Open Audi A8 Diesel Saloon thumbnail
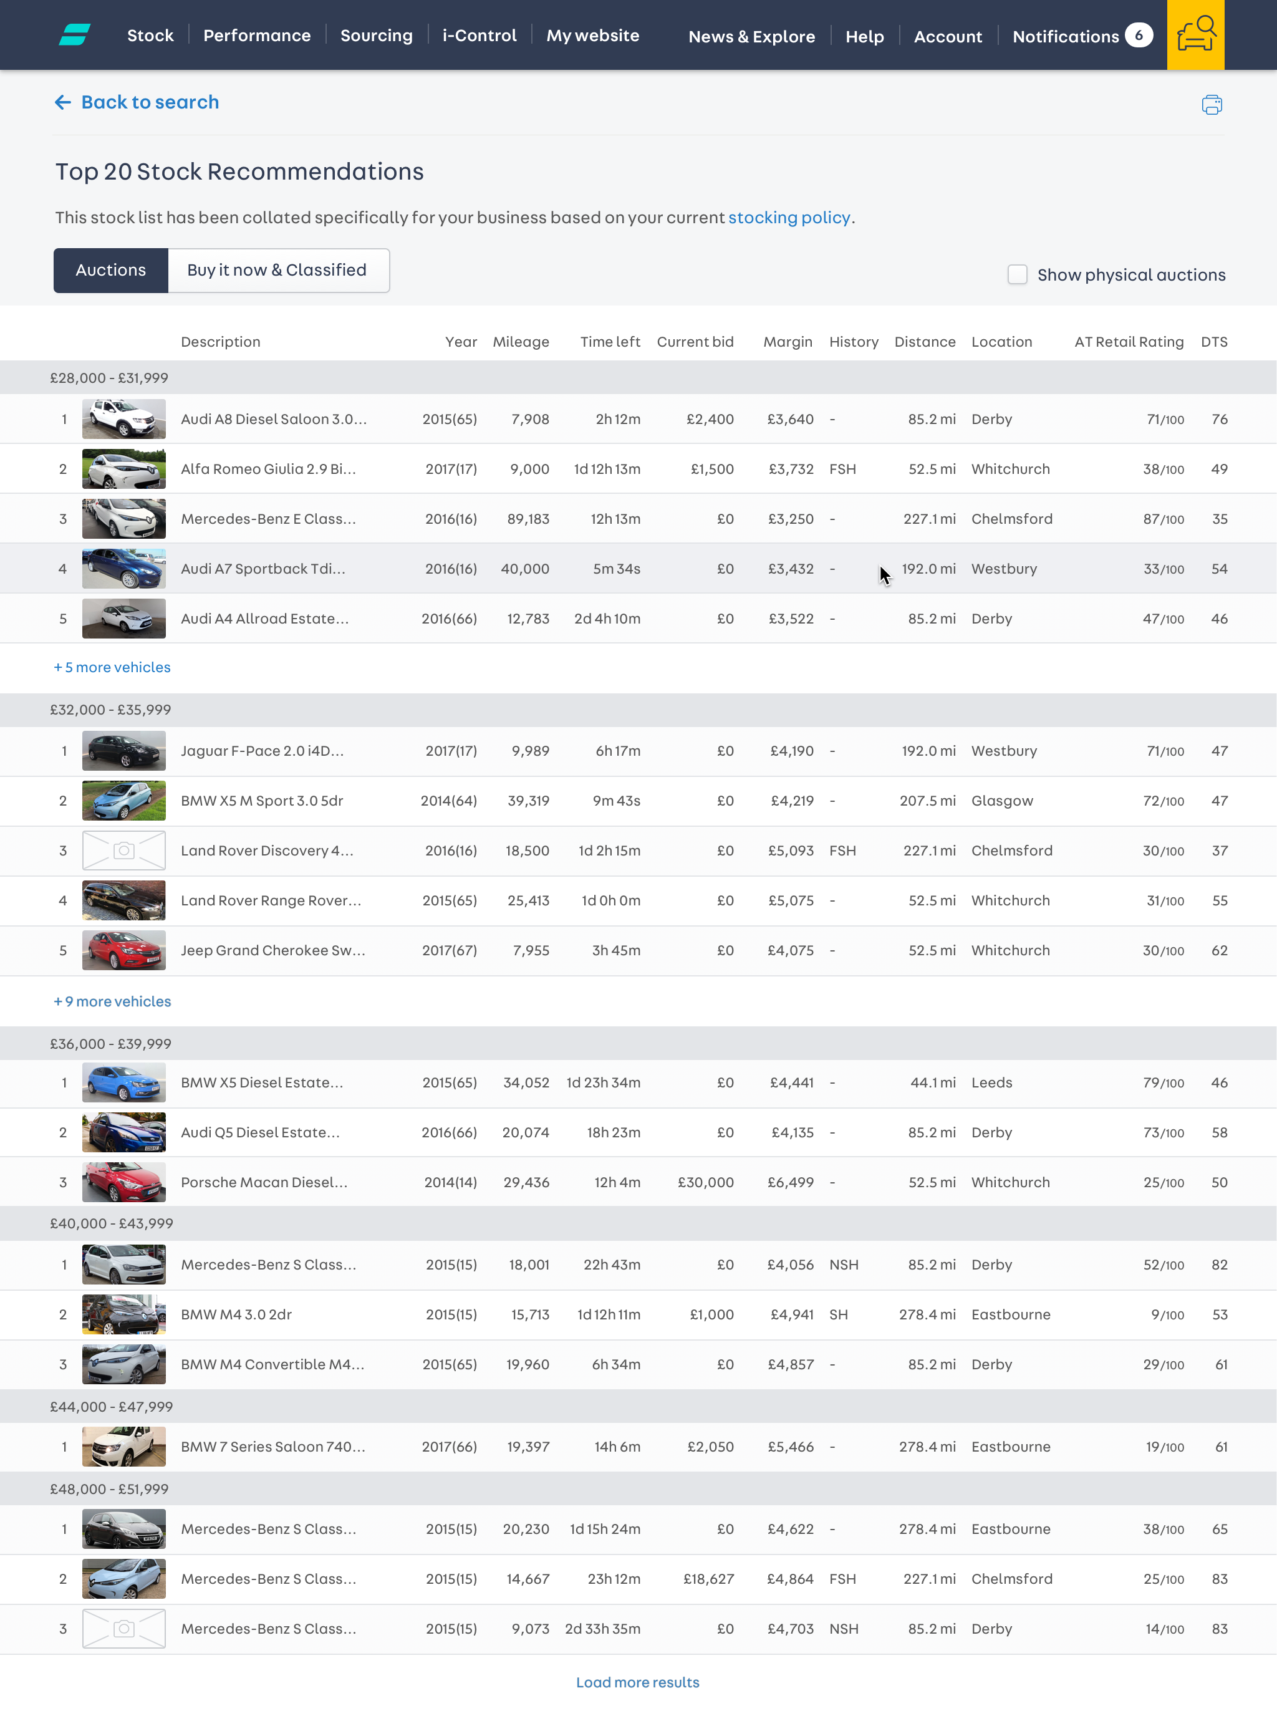 (123, 419)
